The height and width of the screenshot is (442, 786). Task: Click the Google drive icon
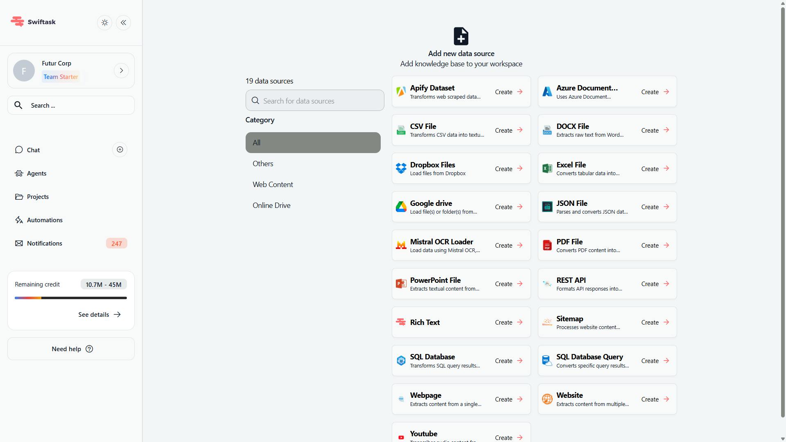click(x=401, y=207)
